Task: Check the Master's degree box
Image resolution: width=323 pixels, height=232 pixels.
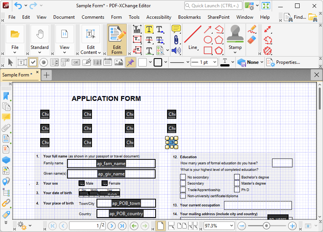Action: tap(237, 183)
